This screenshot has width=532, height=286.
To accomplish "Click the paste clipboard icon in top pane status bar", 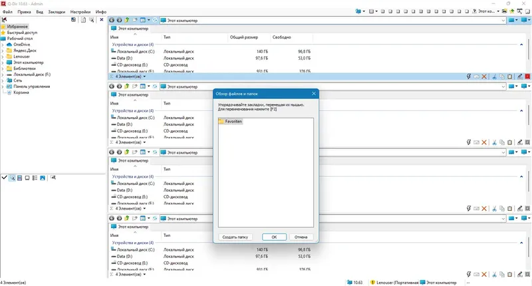I will (x=509, y=76).
